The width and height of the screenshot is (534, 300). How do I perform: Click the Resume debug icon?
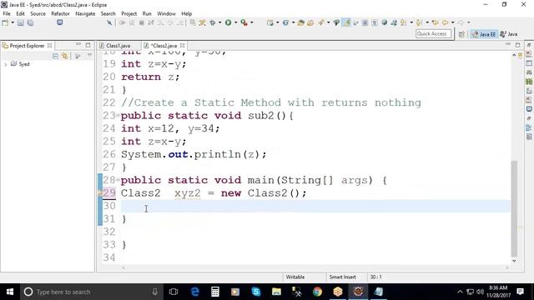(123, 22)
